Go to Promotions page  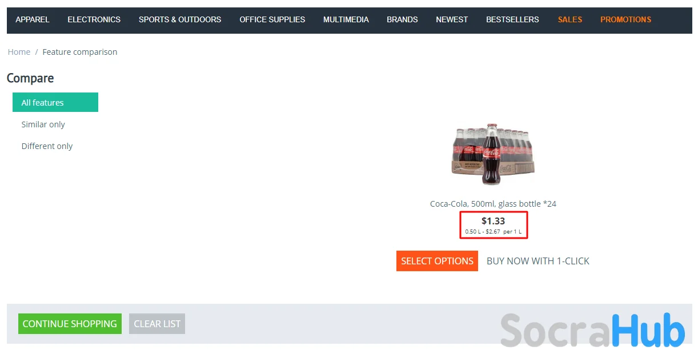coord(625,19)
